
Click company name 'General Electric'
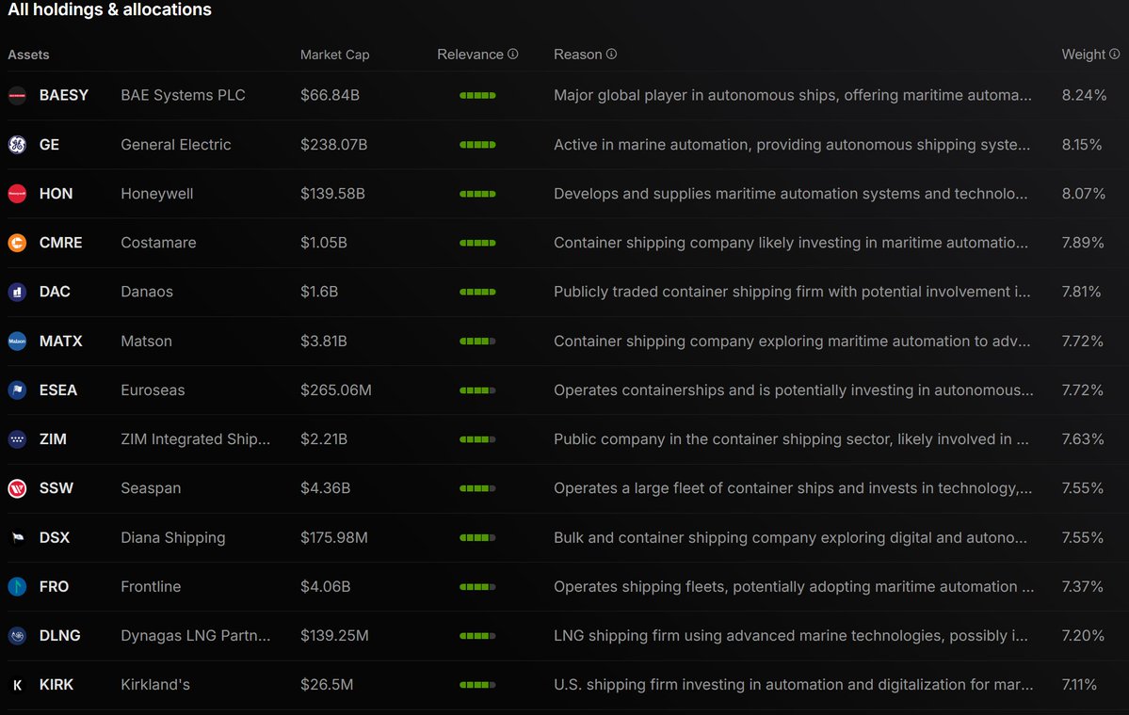point(176,145)
